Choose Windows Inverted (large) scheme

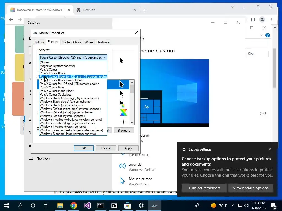(73, 123)
